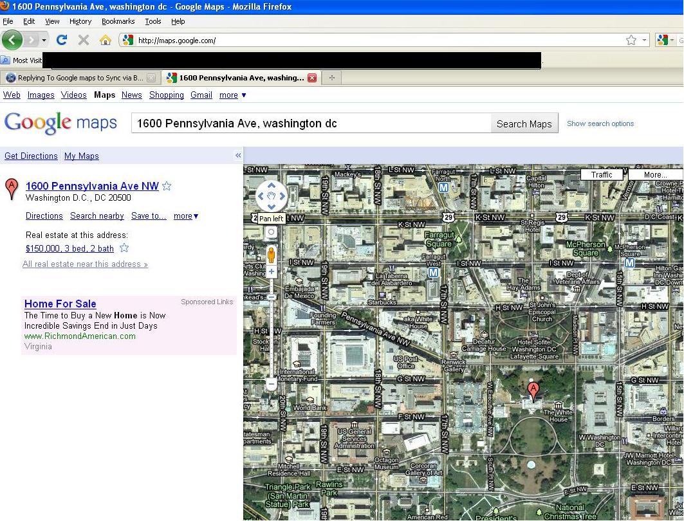Star the $150,000 real estate listing
The height and width of the screenshot is (521, 684).
(x=124, y=248)
